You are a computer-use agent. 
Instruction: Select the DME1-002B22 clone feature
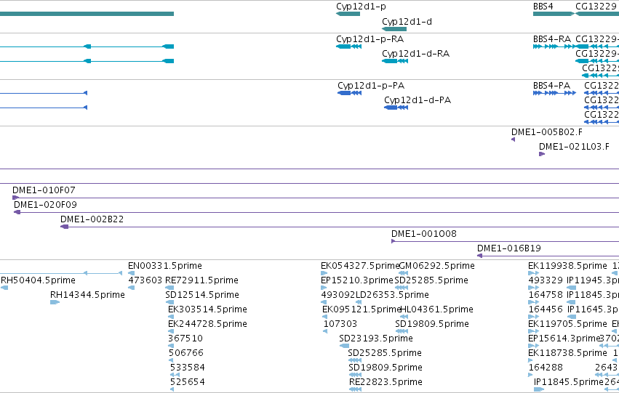click(64, 227)
